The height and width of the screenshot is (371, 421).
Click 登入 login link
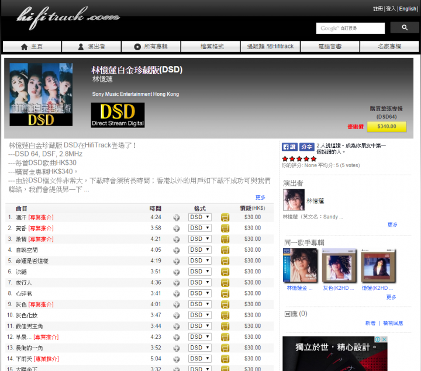391,9
